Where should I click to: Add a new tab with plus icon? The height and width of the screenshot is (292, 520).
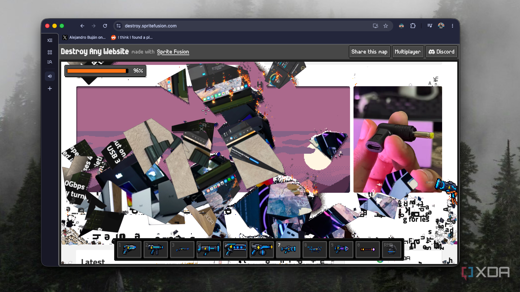50,89
